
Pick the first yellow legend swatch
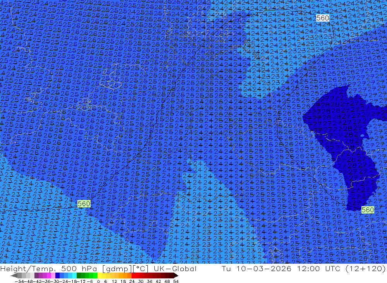tap(99, 276)
